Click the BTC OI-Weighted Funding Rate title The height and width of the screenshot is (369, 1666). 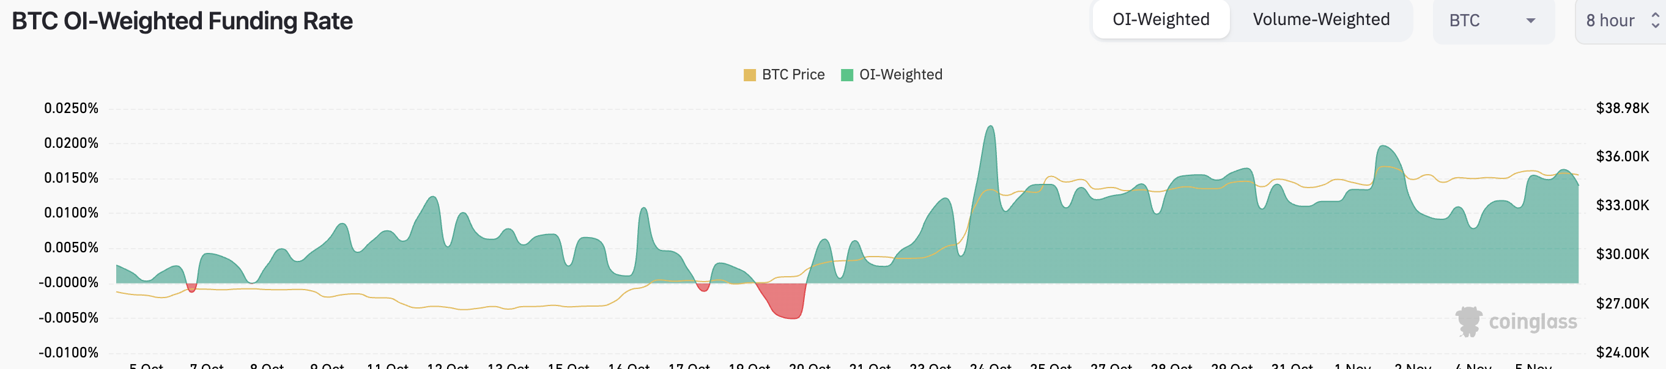(x=182, y=21)
